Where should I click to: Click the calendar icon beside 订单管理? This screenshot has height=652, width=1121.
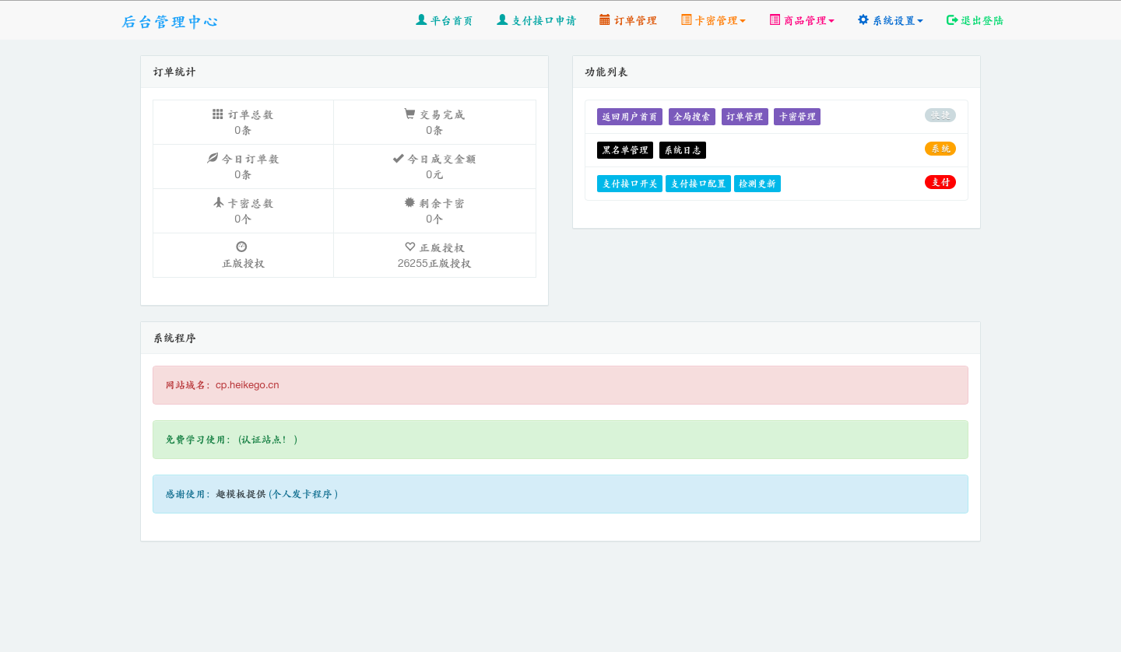(605, 19)
